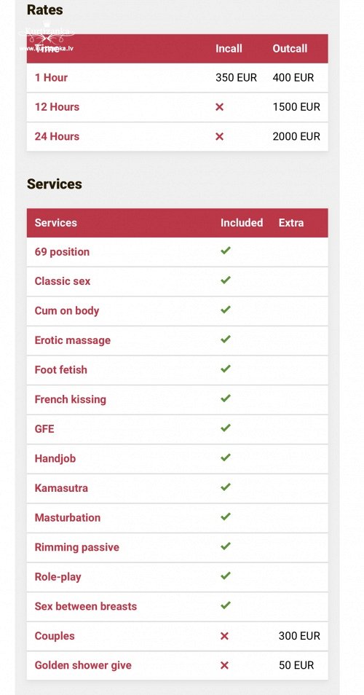Click the red X for 12 Hours incall
Screen dimensions: 364x695
click(219, 107)
